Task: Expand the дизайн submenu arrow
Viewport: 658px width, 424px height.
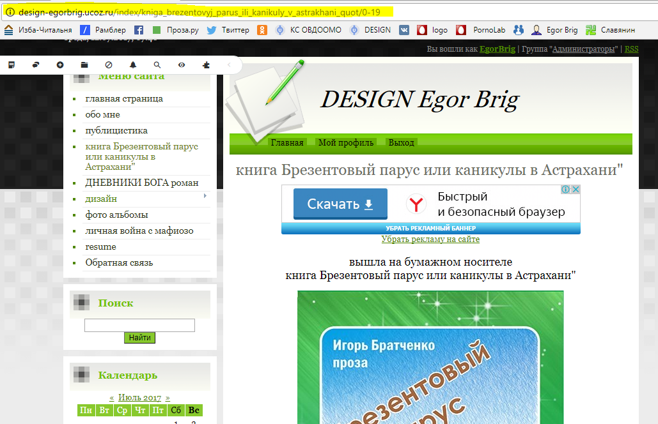Action: coord(205,195)
